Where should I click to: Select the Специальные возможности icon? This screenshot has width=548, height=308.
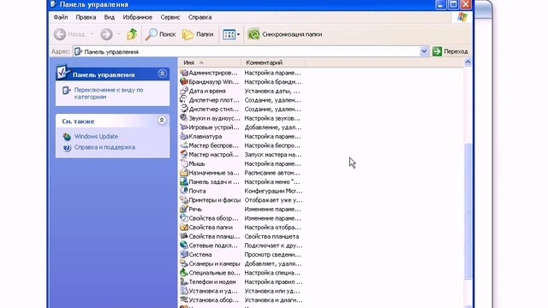pos(184,272)
